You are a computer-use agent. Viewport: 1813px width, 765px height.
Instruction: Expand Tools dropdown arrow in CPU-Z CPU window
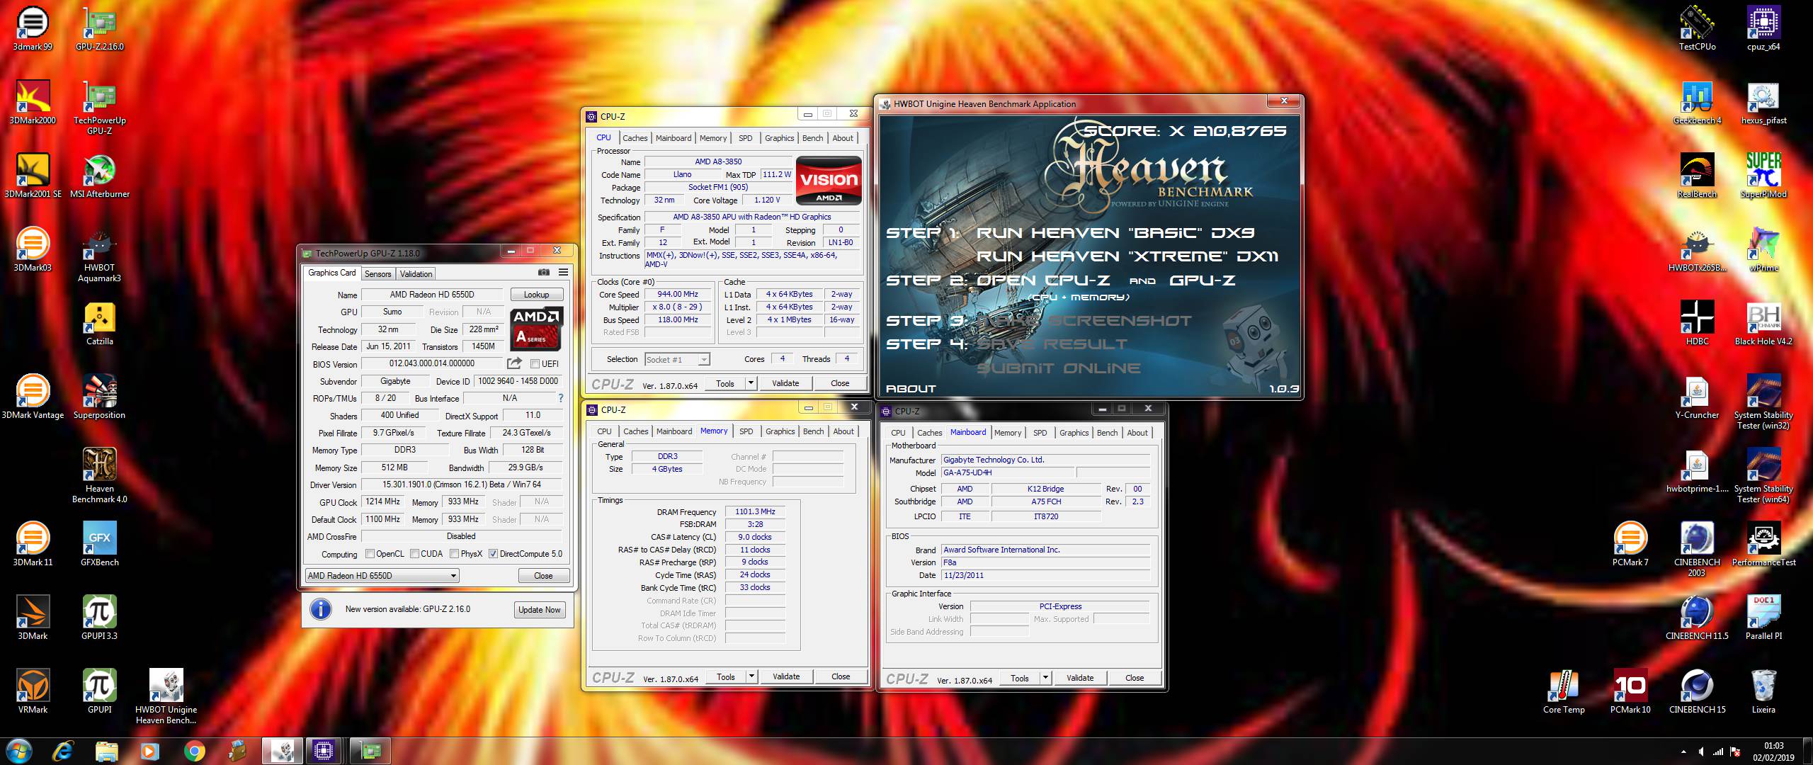tap(751, 383)
